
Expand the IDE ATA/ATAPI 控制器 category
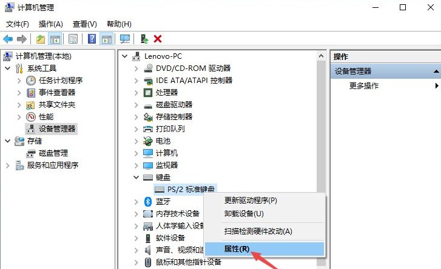(136, 81)
